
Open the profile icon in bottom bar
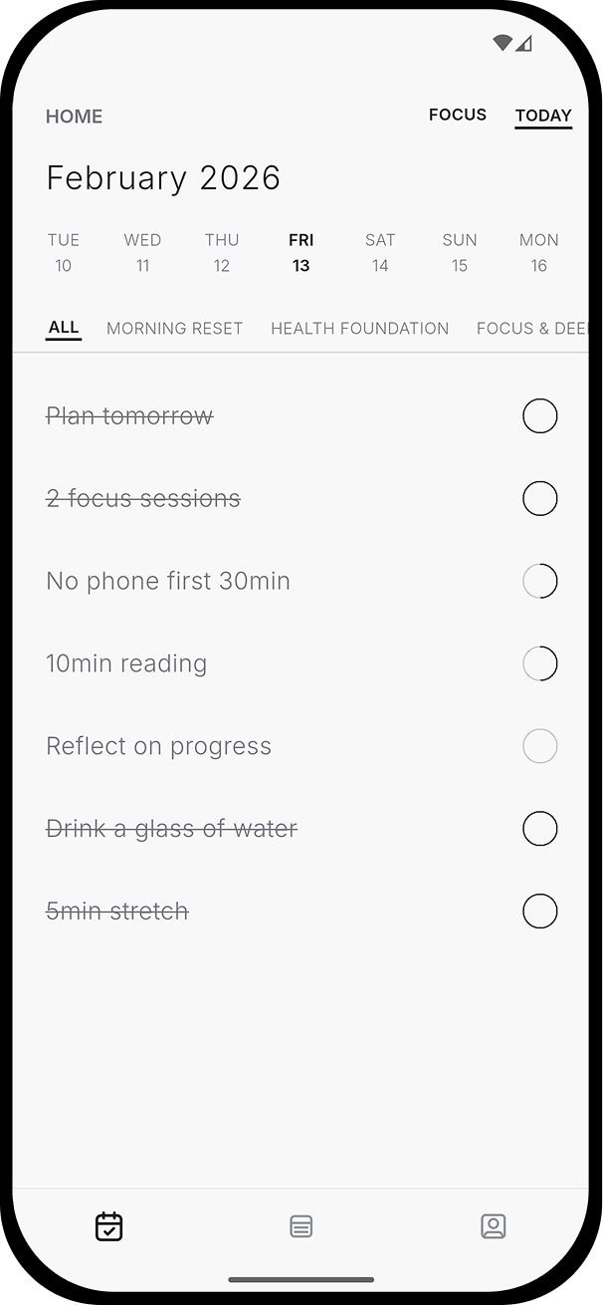click(x=494, y=1226)
